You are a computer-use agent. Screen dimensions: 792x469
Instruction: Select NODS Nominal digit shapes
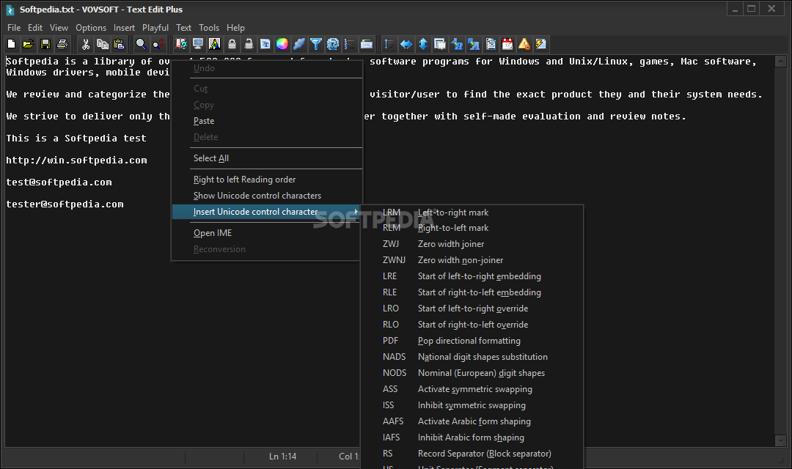[472, 374]
